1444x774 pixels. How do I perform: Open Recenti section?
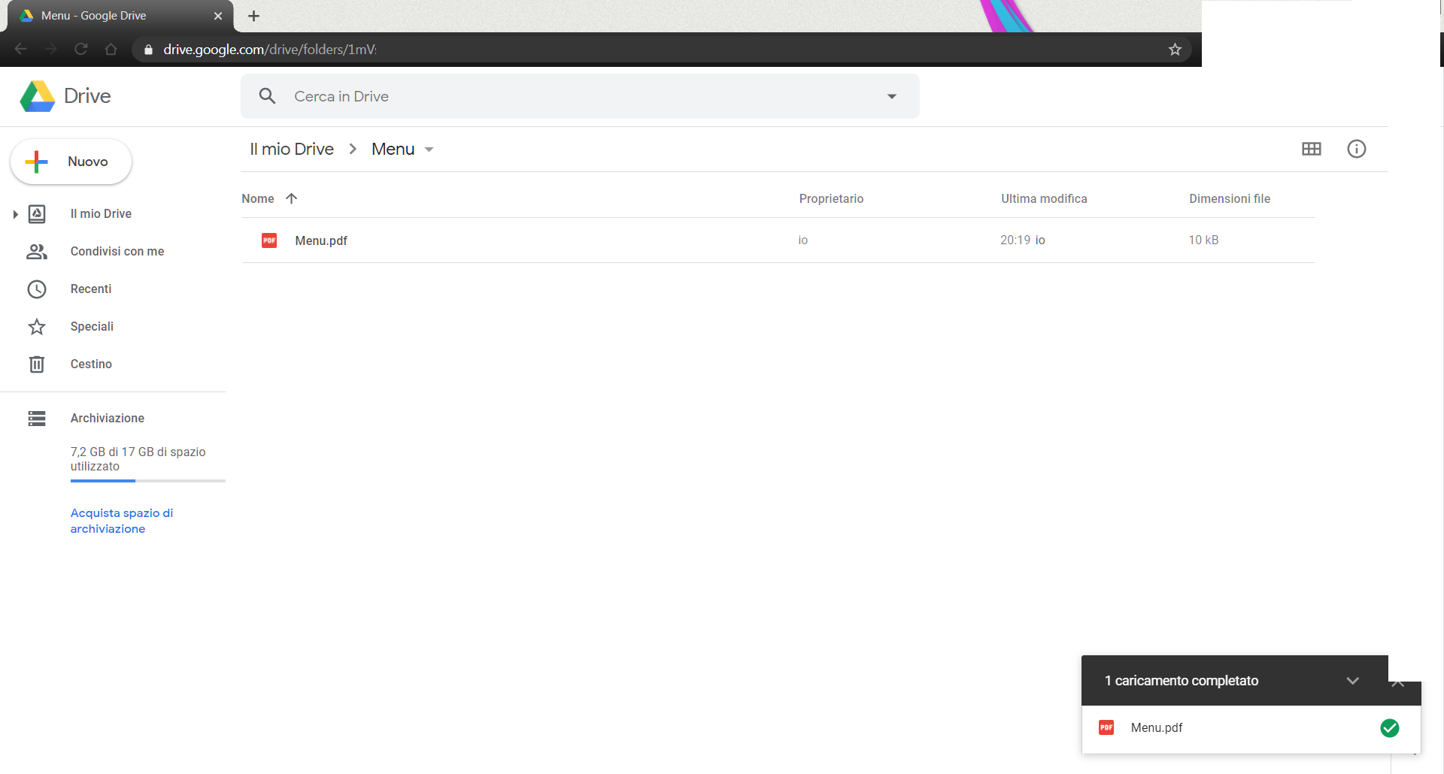point(90,289)
